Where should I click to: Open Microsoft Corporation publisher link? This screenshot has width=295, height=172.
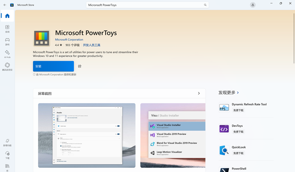click(x=69, y=40)
